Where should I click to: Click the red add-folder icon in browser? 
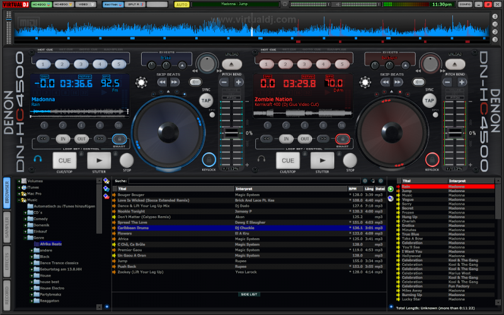(106, 196)
